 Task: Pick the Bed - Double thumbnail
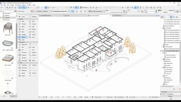tap(8, 58)
